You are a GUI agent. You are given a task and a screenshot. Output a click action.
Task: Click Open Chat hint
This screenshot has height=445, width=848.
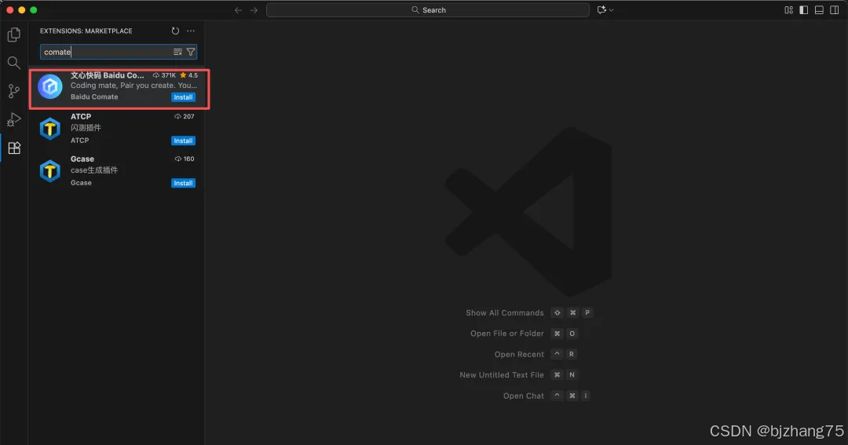click(x=523, y=396)
